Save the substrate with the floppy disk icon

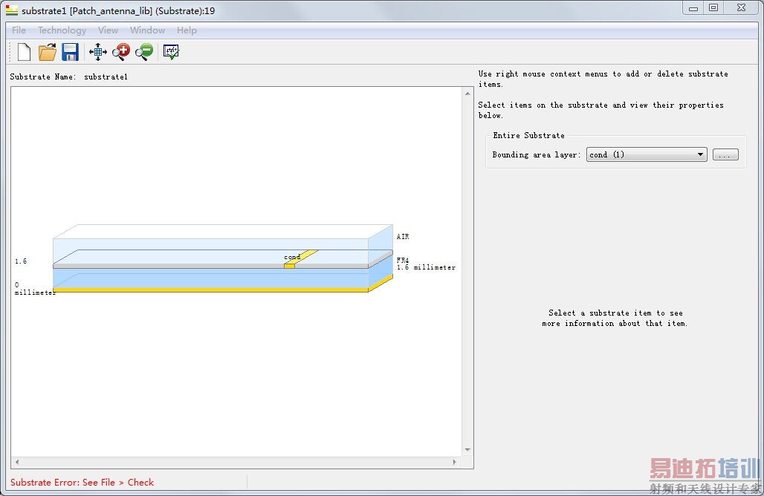pyautogui.click(x=70, y=52)
